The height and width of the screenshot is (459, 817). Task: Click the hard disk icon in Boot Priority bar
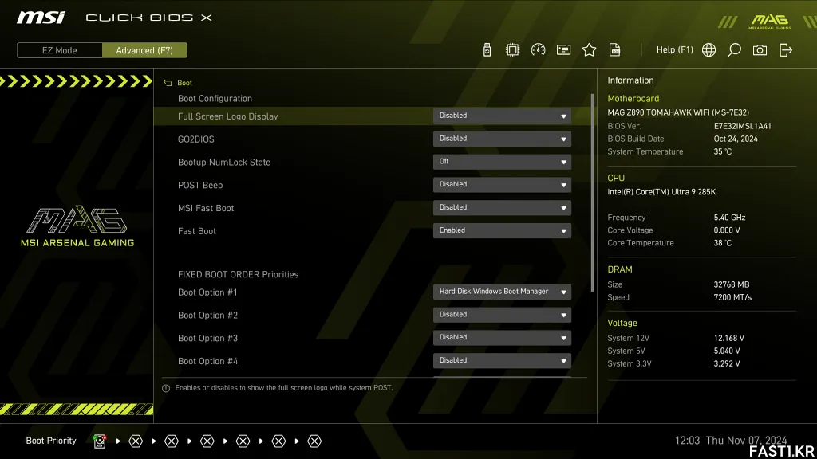(x=100, y=441)
